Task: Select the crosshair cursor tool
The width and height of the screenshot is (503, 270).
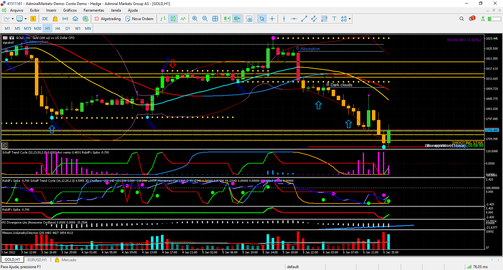Action: 272,19
